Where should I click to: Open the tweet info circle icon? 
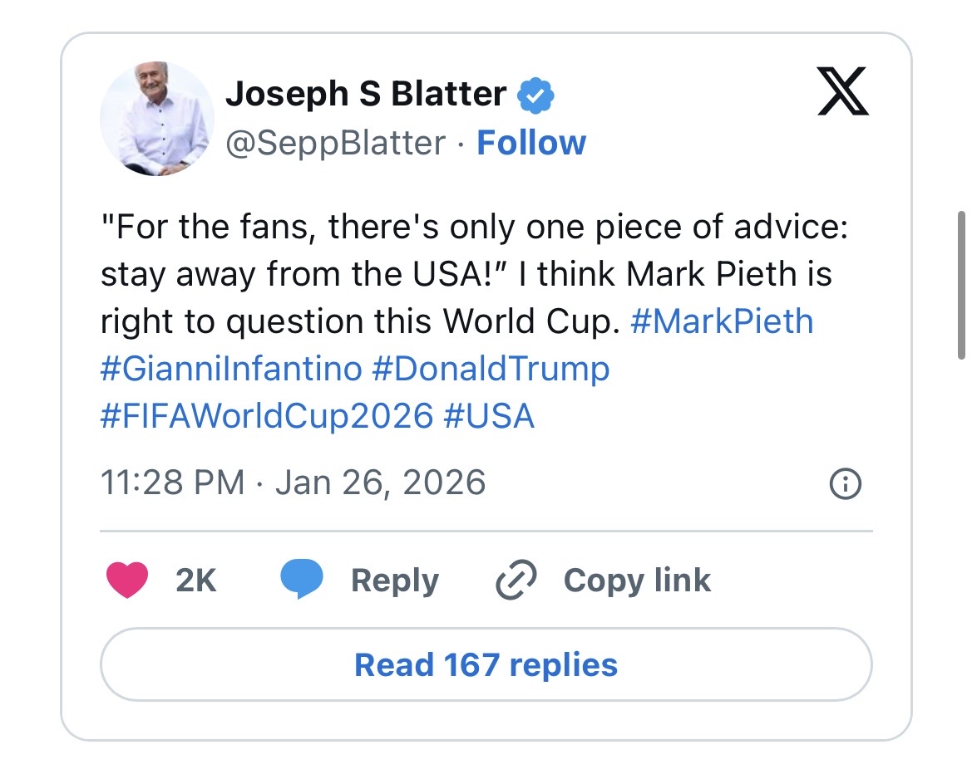pyautogui.click(x=846, y=483)
